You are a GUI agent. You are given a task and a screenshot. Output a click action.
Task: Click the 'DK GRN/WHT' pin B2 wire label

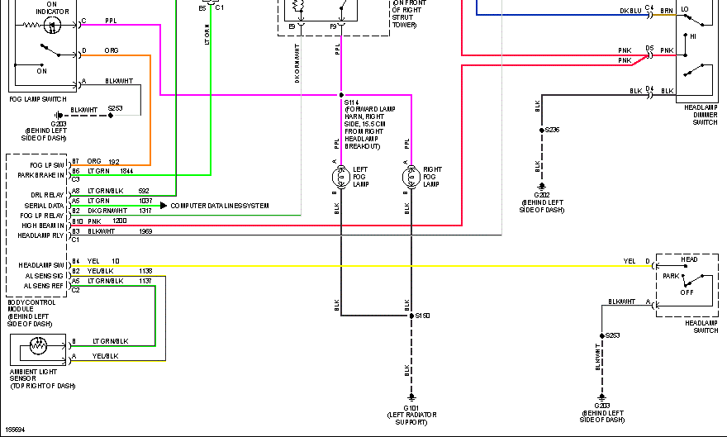[x=107, y=211]
